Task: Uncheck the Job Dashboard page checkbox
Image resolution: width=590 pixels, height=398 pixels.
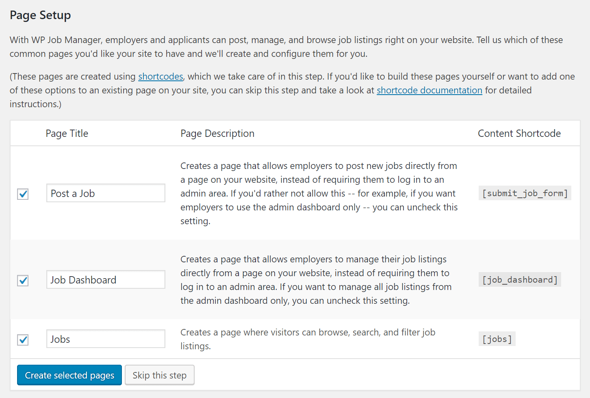Action: [22, 281]
